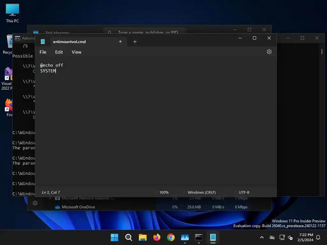The height and width of the screenshot is (245, 327).
Task: Expand Microsoft Network Realtime row in Task Manager
Action: 50,198
